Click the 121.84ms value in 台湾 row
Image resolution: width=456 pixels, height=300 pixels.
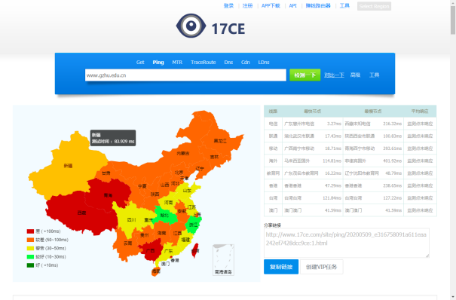(332, 198)
